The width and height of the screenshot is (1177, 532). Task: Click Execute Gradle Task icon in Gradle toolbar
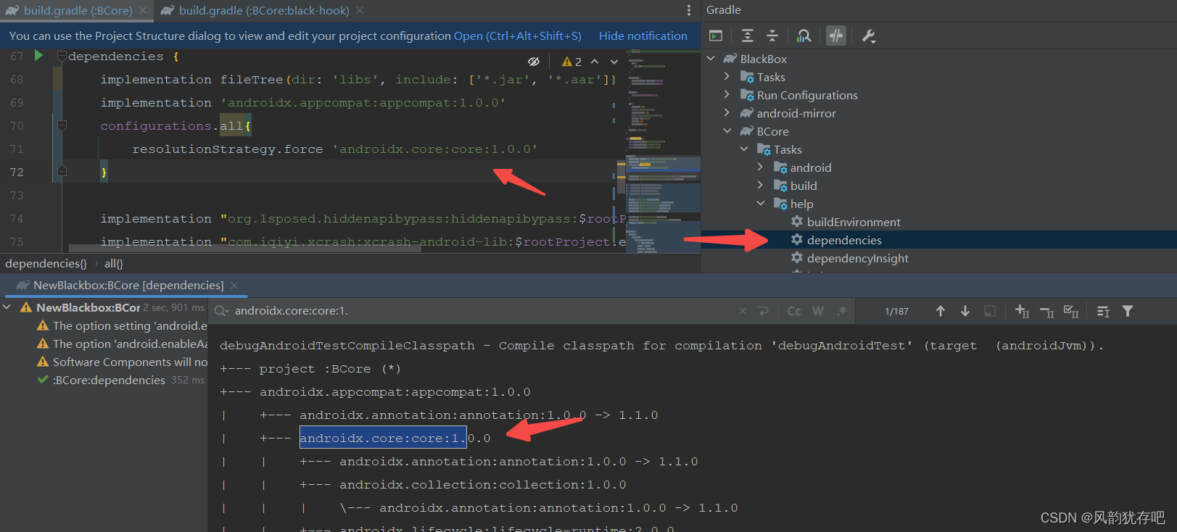716,36
